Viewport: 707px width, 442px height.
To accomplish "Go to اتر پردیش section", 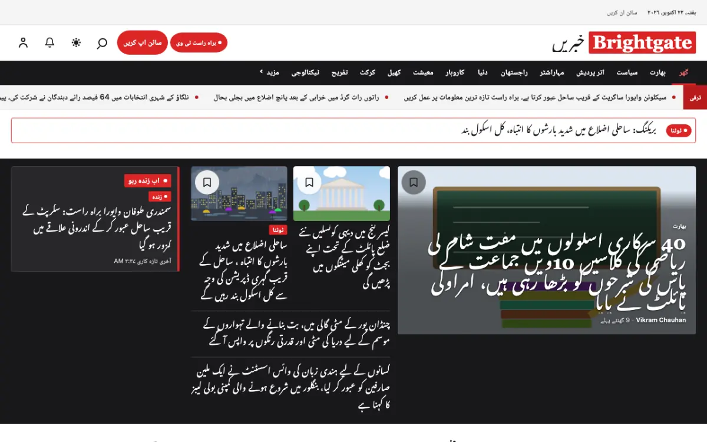I will click(590, 72).
